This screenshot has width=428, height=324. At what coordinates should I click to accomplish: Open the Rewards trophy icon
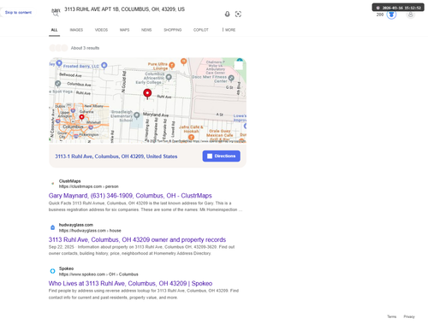coord(391,15)
